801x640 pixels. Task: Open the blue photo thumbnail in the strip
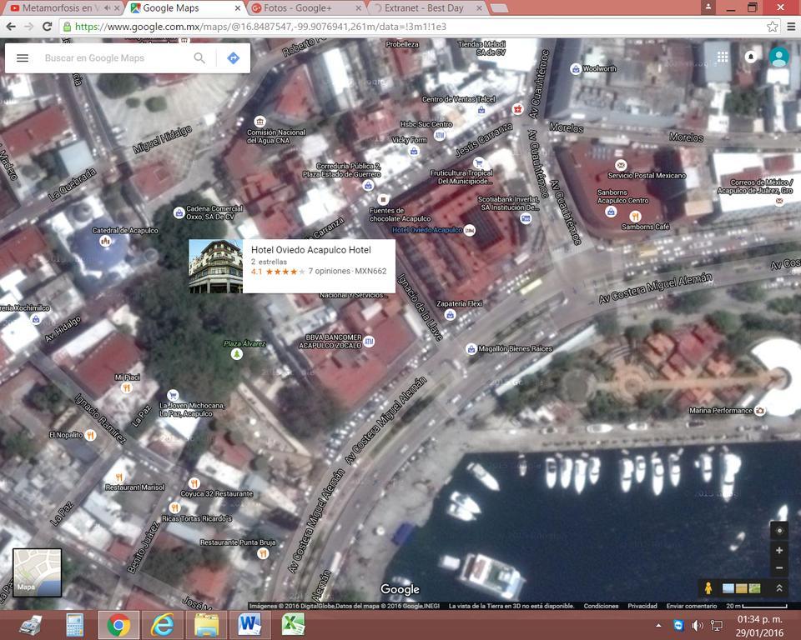point(729,588)
